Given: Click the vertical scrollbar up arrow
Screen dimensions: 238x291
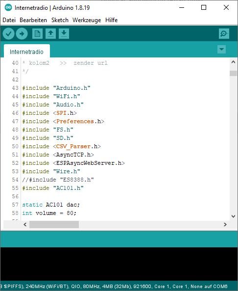Looking at the screenshot, I should 234,62.
